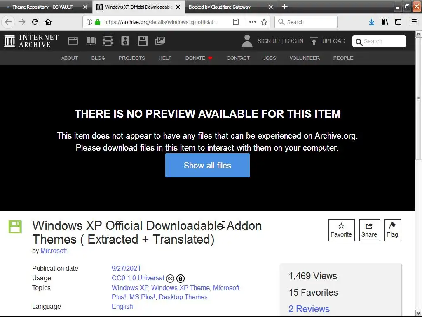This screenshot has height=317, width=422.
Task: Open the 2 Reviews link
Action: 309,309
